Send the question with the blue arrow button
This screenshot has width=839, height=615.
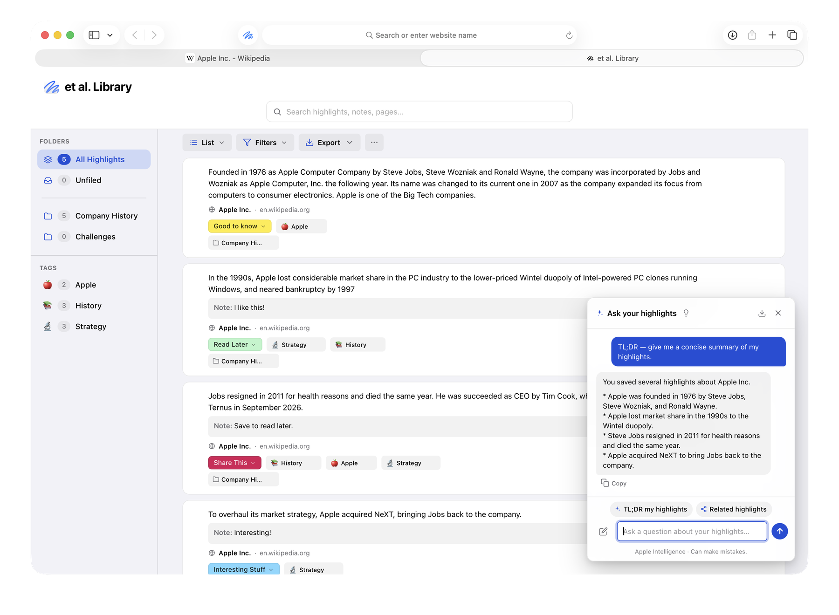pos(780,531)
